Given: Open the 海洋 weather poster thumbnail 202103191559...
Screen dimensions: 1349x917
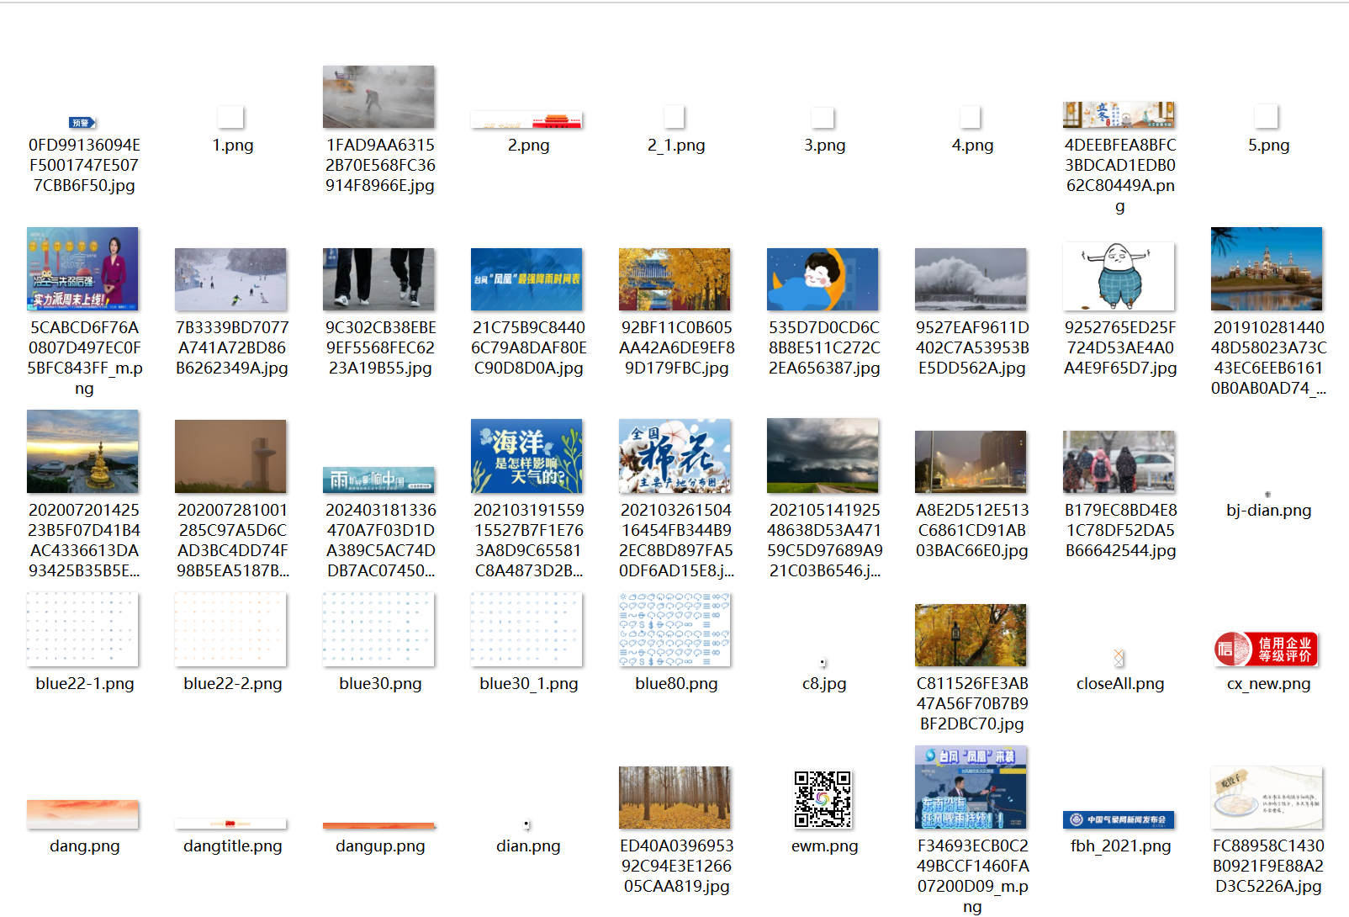Looking at the screenshot, I should pyautogui.click(x=526, y=456).
